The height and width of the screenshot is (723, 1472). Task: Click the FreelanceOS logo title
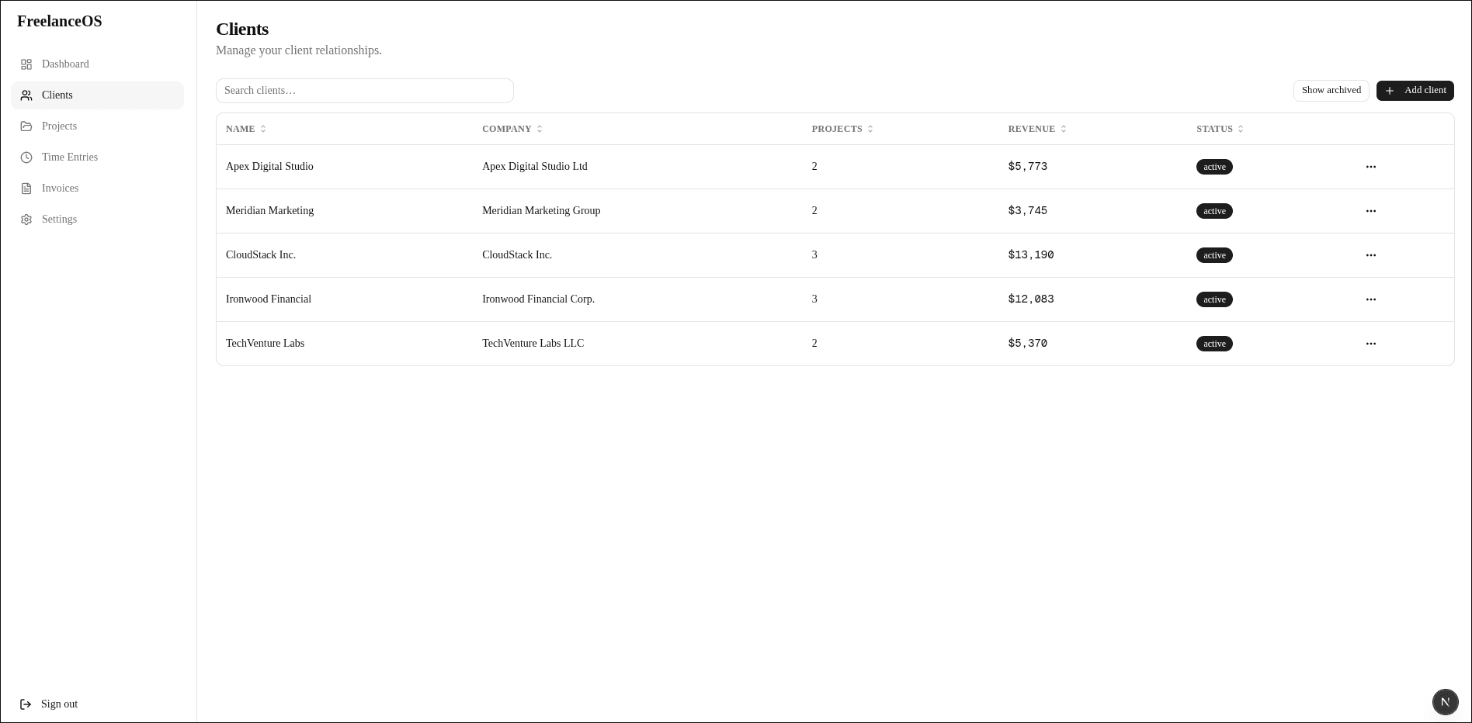pos(60,22)
